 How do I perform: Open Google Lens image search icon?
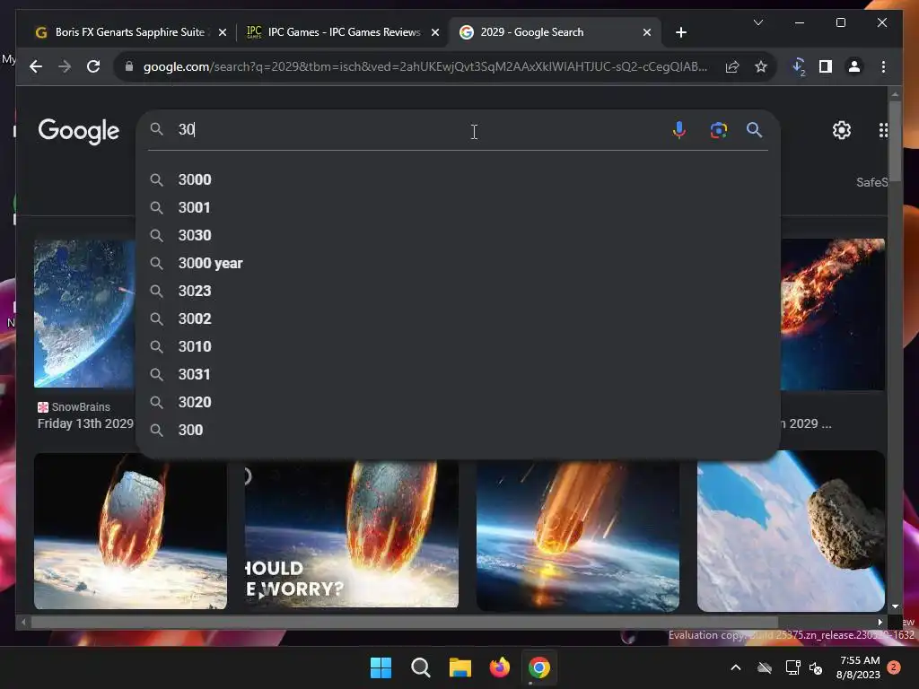(719, 129)
